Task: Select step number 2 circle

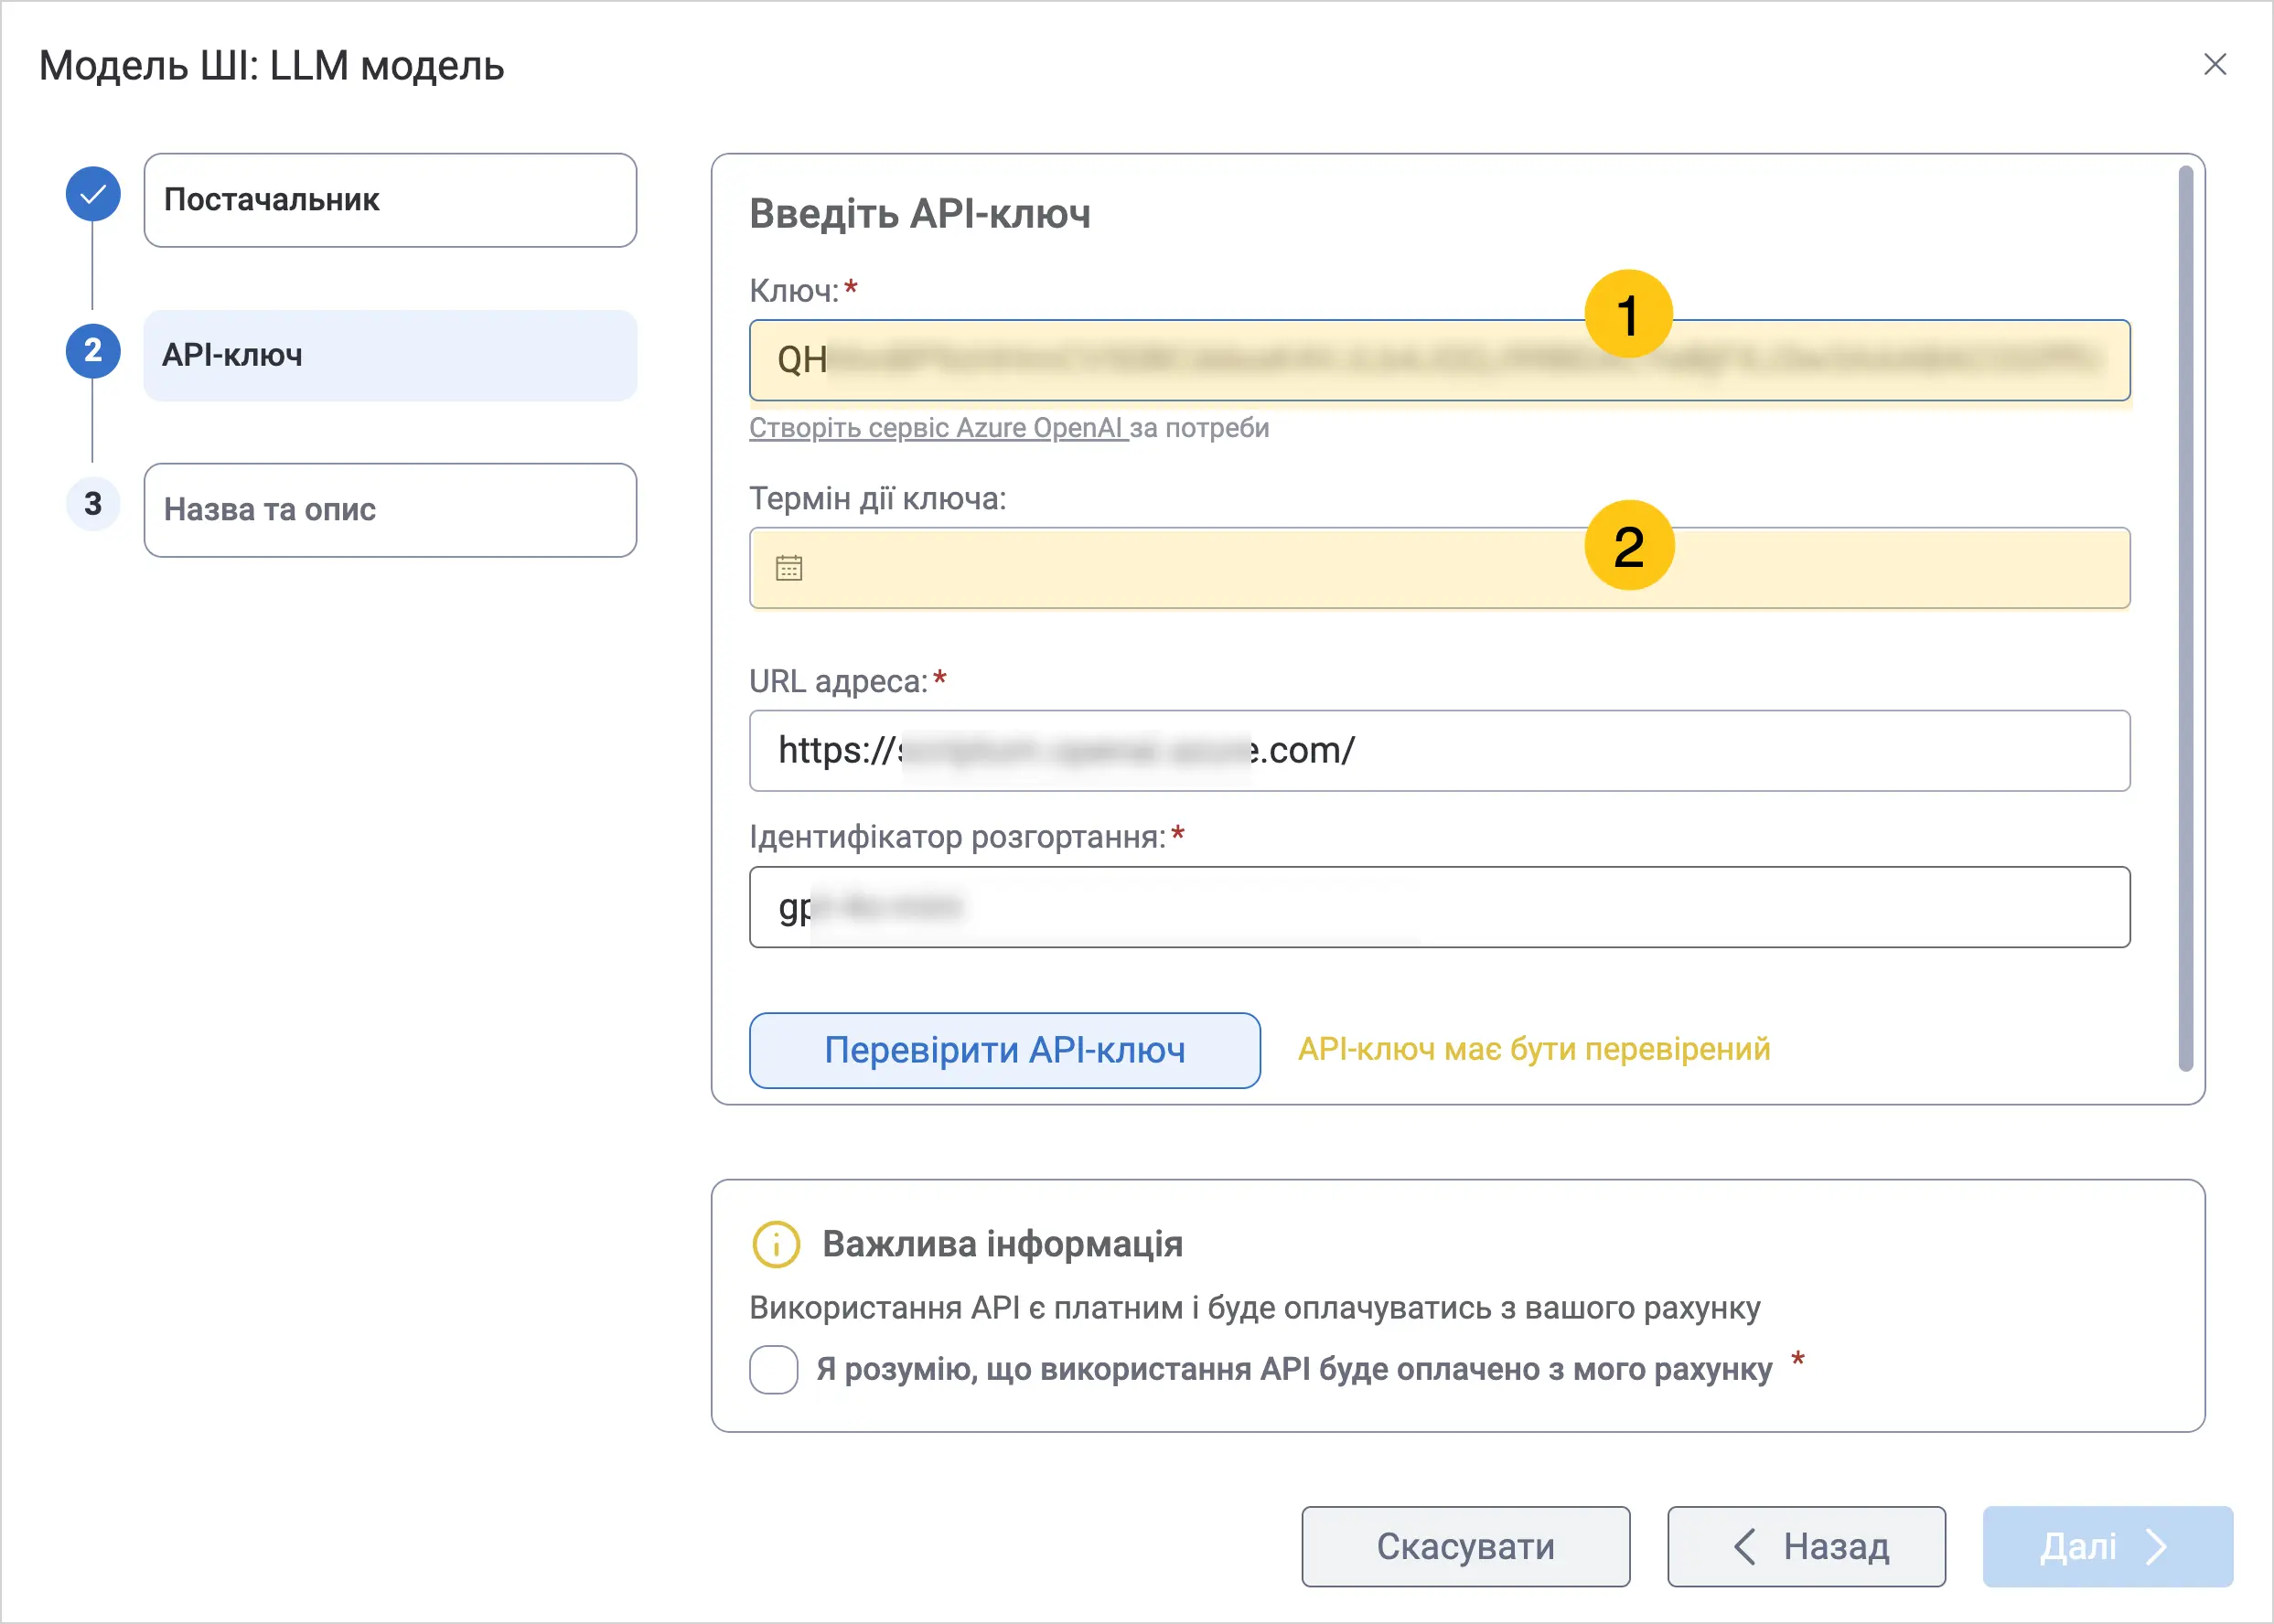Action: (93, 351)
